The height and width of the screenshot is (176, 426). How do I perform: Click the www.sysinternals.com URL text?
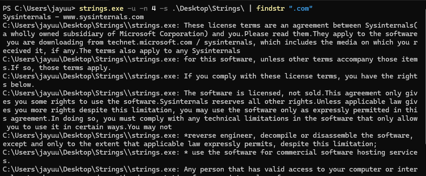click(x=103, y=17)
